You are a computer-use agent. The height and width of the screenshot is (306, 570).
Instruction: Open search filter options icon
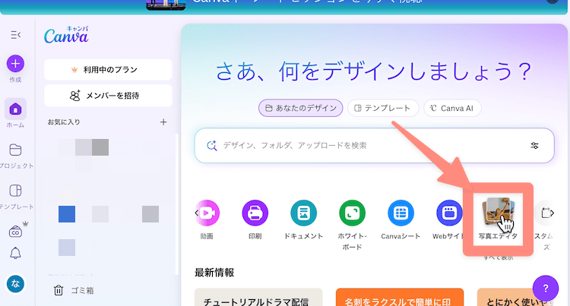pos(534,146)
